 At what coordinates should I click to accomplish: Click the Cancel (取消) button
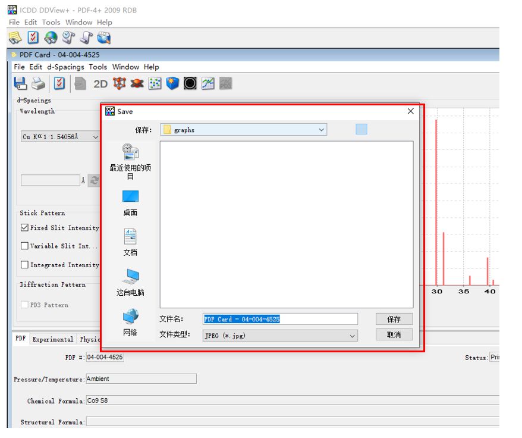394,335
